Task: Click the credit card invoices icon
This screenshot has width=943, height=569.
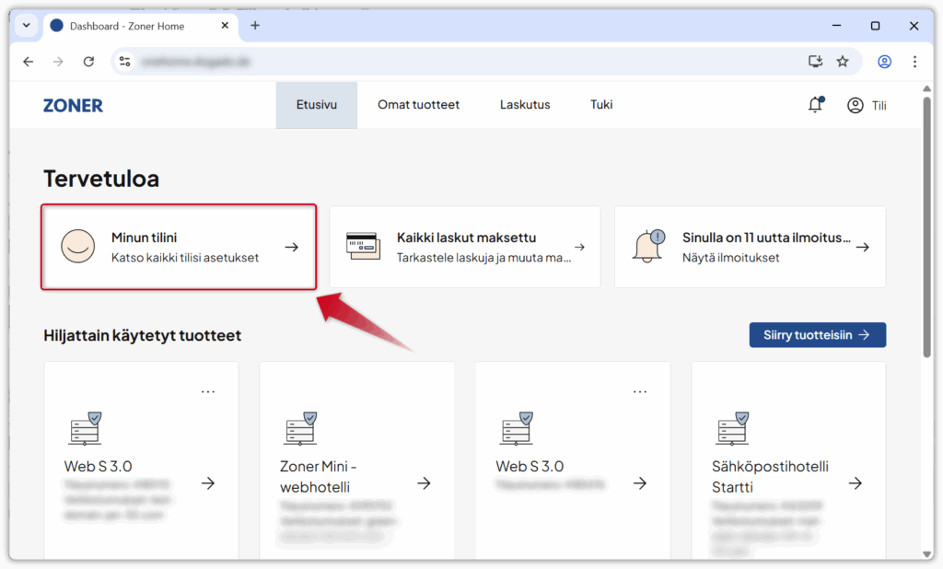Action: tap(363, 247)
